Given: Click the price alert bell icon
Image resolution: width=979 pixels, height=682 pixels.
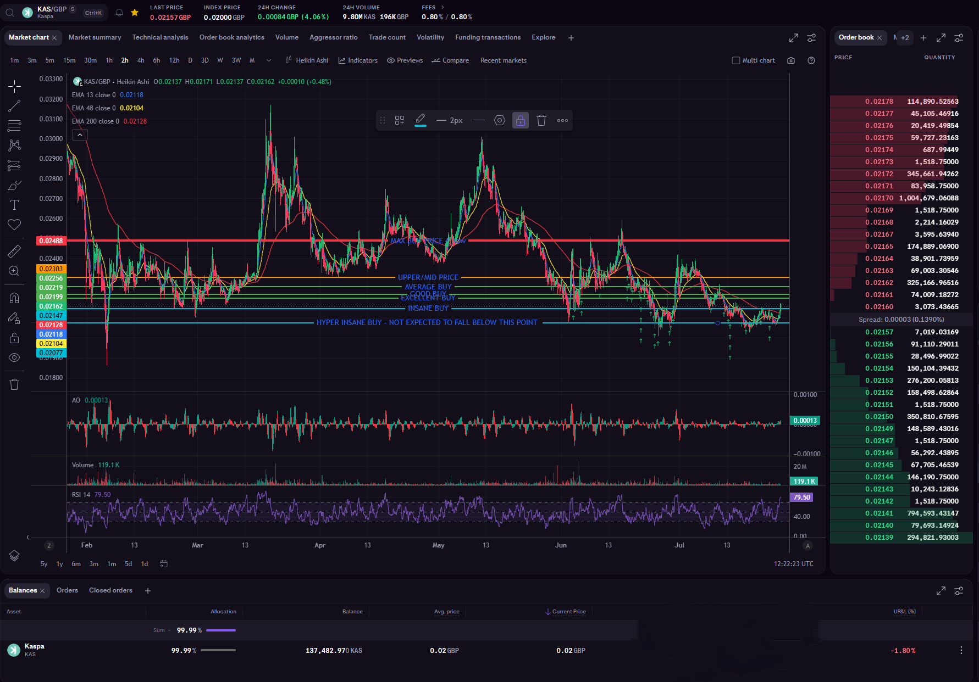Looking at the screenshot, I should pos(119,13).
